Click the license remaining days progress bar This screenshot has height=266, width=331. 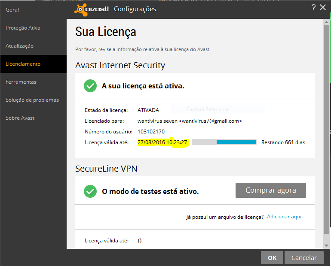pos(224,142)
